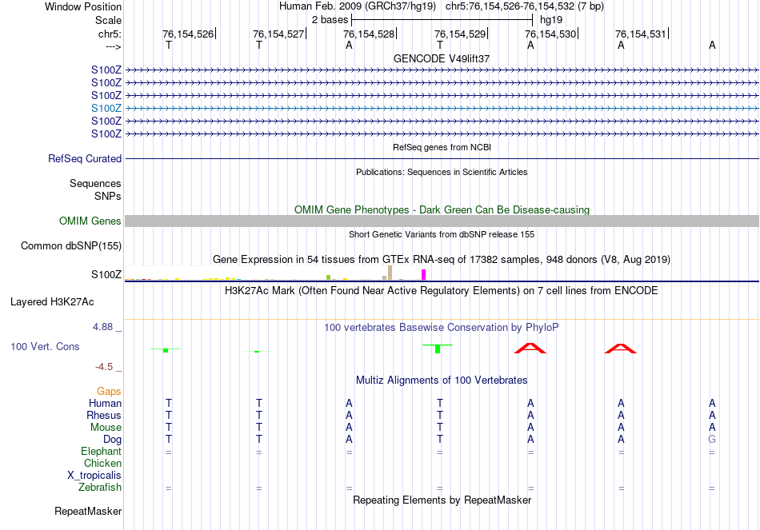Open the H3K27Ac Mark track title

442,291
